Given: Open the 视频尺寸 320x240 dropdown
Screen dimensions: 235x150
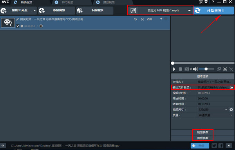Looking at the screenshot, I should tap(226, 110).
